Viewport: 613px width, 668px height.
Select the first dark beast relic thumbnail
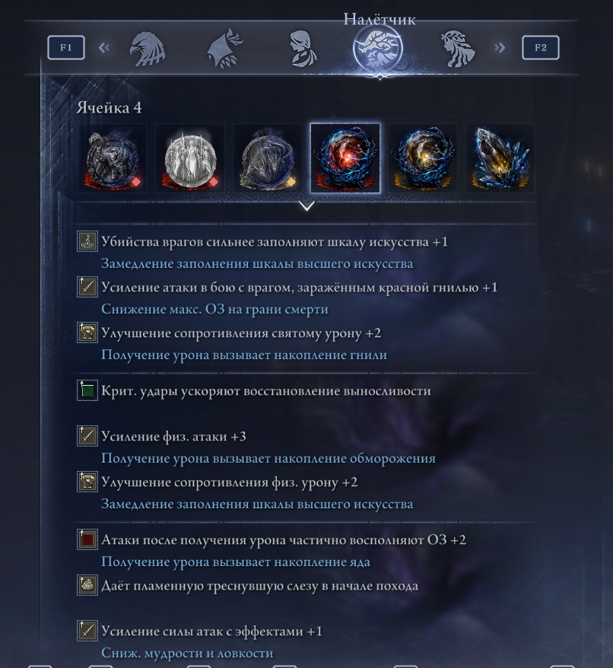tap(113, 158)
